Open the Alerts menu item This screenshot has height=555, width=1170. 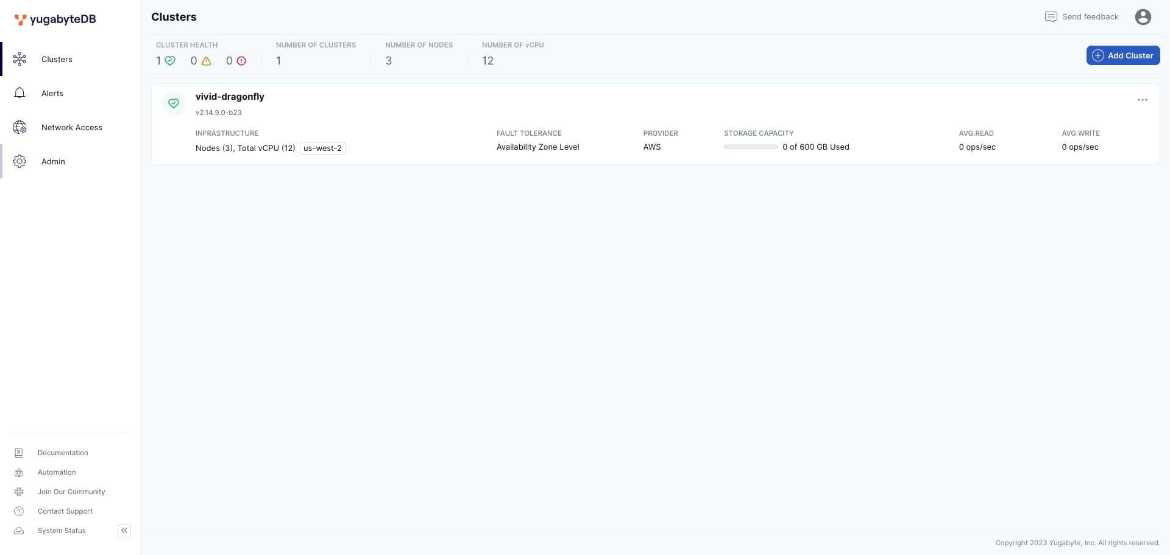point(52,93)
